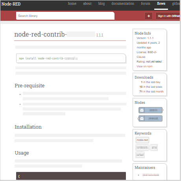Open the blog menu item

pos(102,4)
